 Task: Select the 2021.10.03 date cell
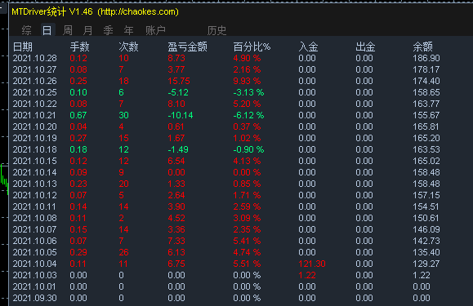coord(34,276)
